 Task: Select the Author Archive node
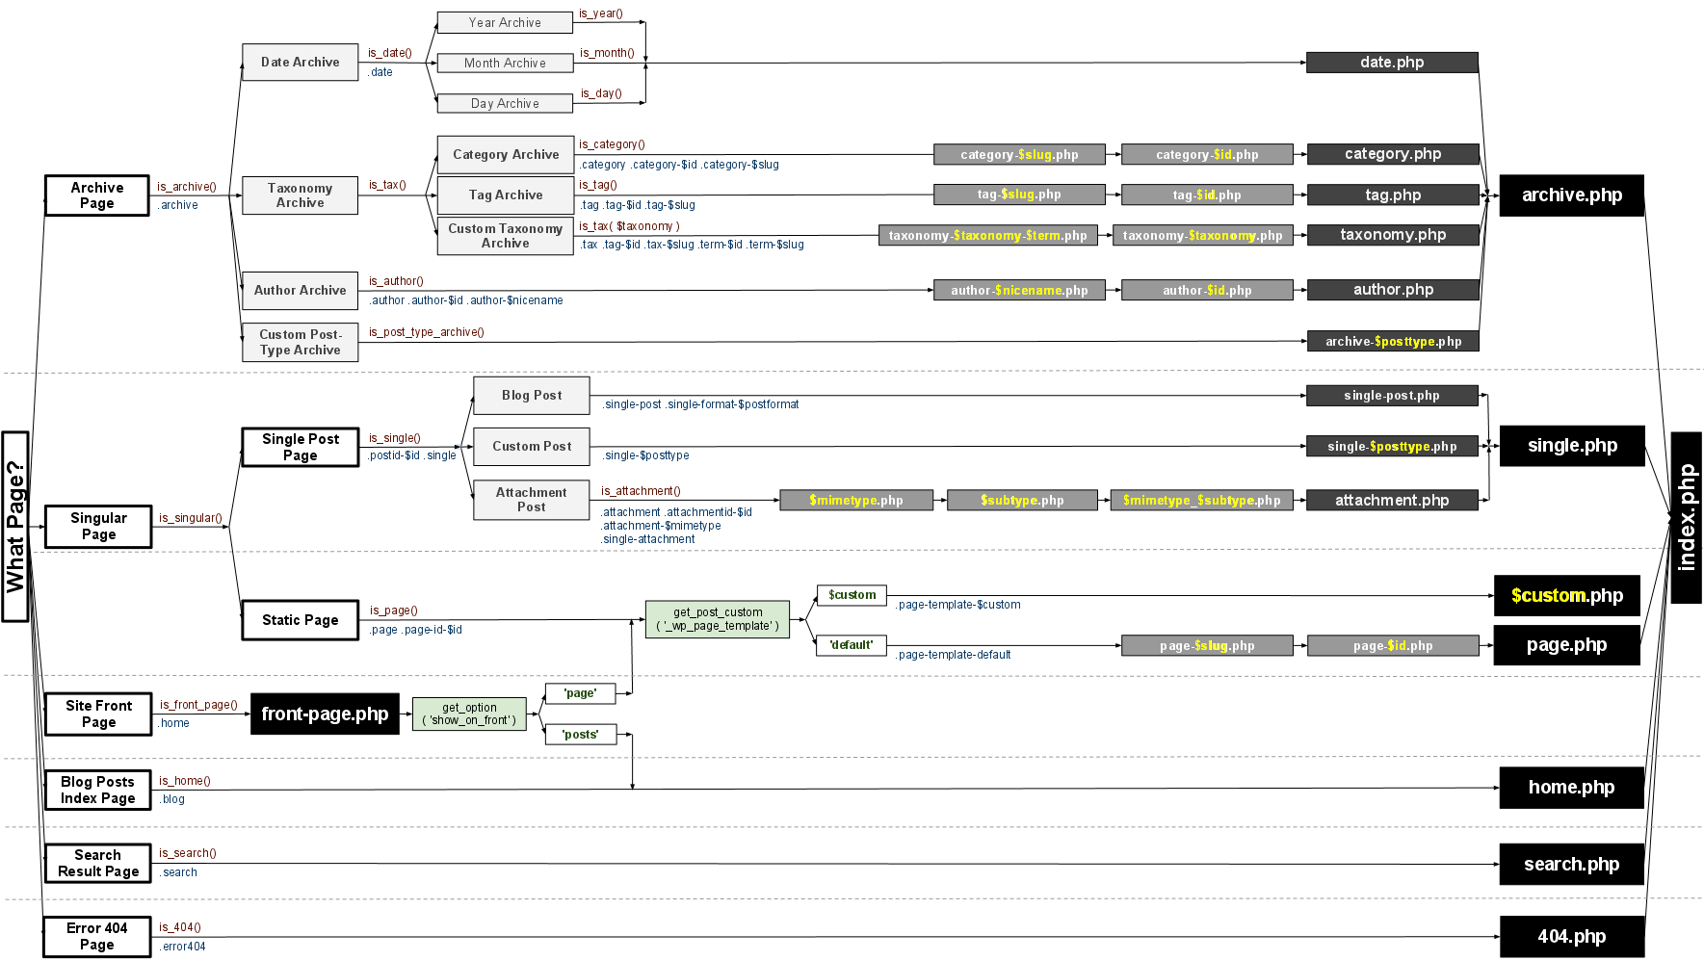tap(301, 290)
